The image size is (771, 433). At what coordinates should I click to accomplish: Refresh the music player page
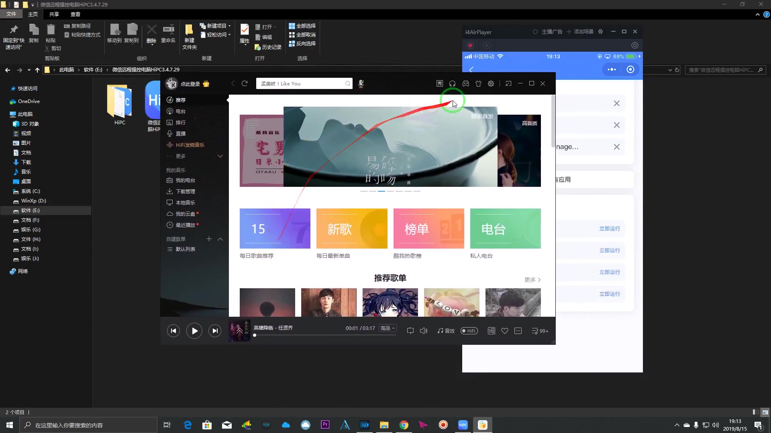pyautogui.click(x=245, y=83)
